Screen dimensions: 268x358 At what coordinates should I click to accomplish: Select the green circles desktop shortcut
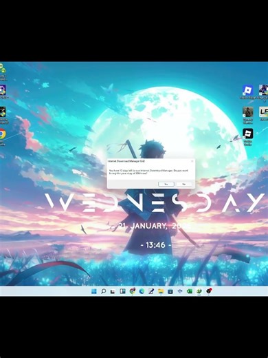point(3,72)
